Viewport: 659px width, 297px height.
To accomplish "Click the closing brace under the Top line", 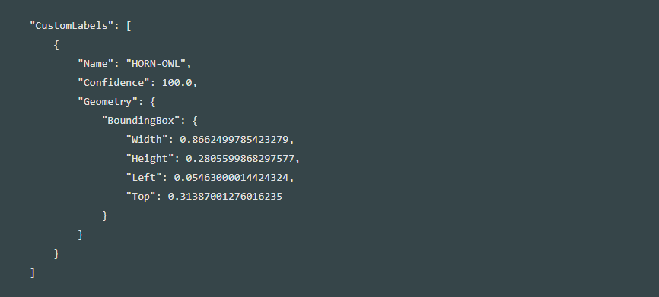I will 105,216.
